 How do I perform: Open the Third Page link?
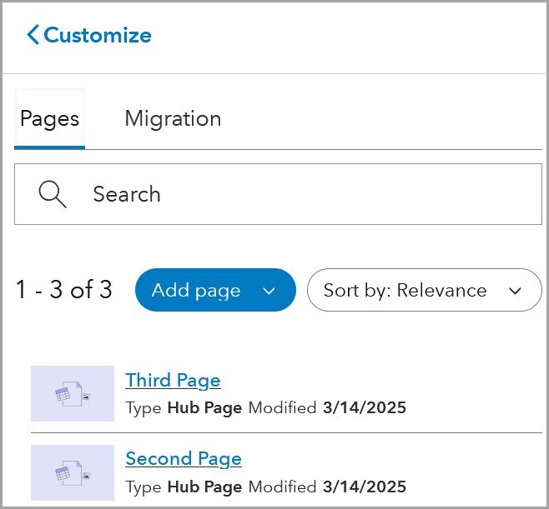pos(173,381)
